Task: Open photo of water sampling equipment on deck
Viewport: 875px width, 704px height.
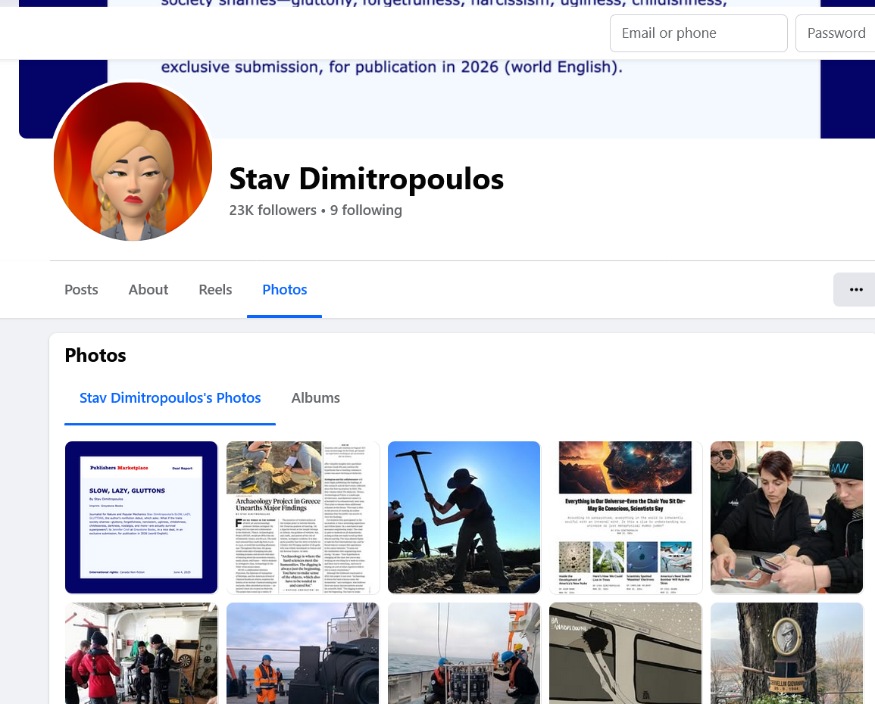Action: 464,653
